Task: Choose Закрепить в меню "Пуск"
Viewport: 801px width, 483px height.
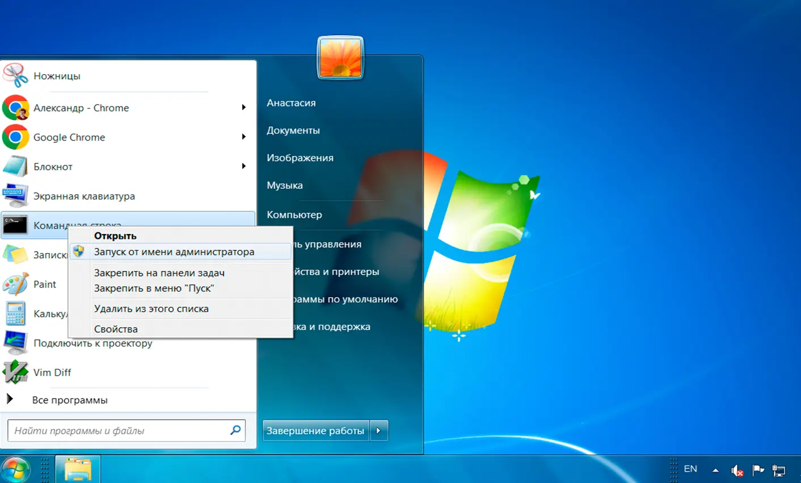Action: pyautogui.click(x=154, y=288)
